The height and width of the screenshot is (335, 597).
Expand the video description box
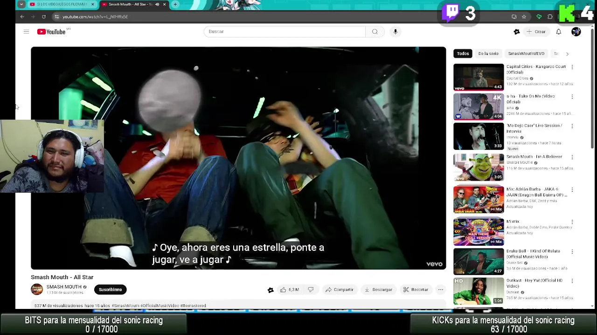[x=238, y=305]
